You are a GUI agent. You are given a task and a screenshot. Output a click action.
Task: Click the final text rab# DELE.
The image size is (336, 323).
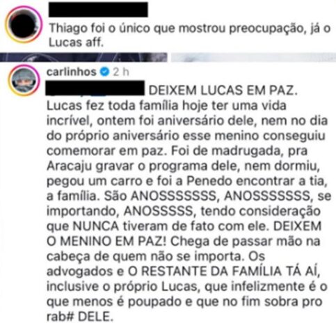80,317
